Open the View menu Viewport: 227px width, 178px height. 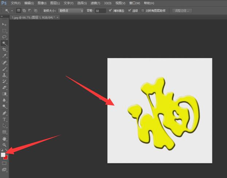(120, 3)
